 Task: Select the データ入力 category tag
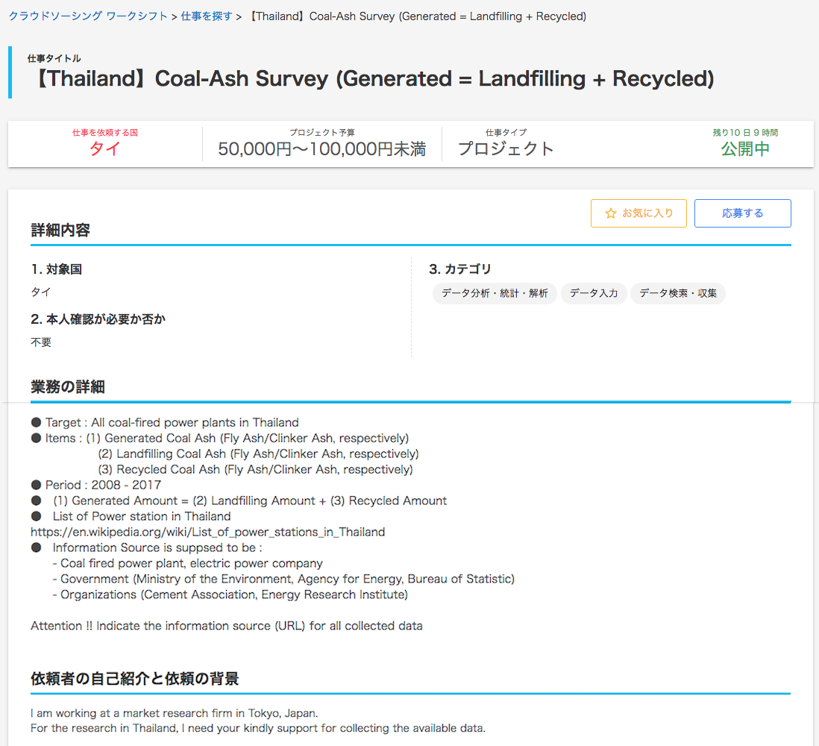[x=594, y=293]
